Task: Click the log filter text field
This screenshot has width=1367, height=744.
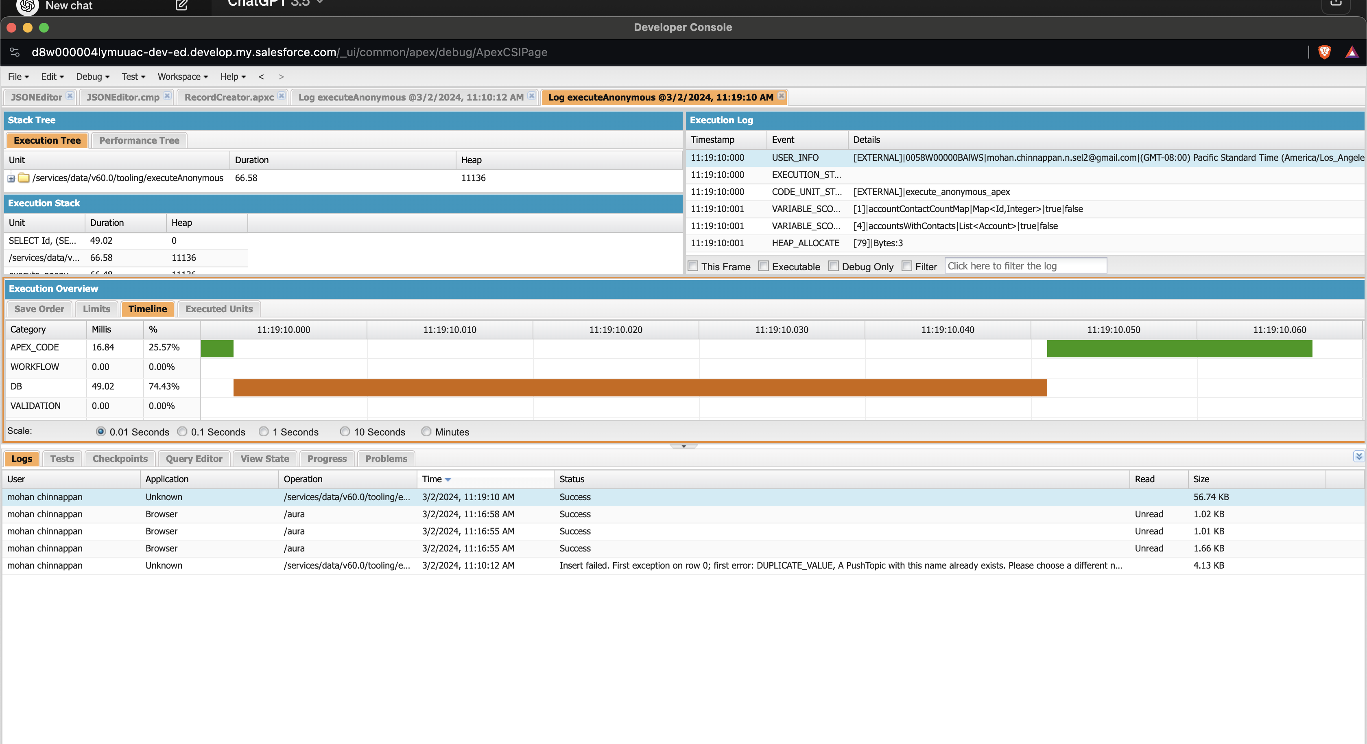Action: coord(1025,266)
